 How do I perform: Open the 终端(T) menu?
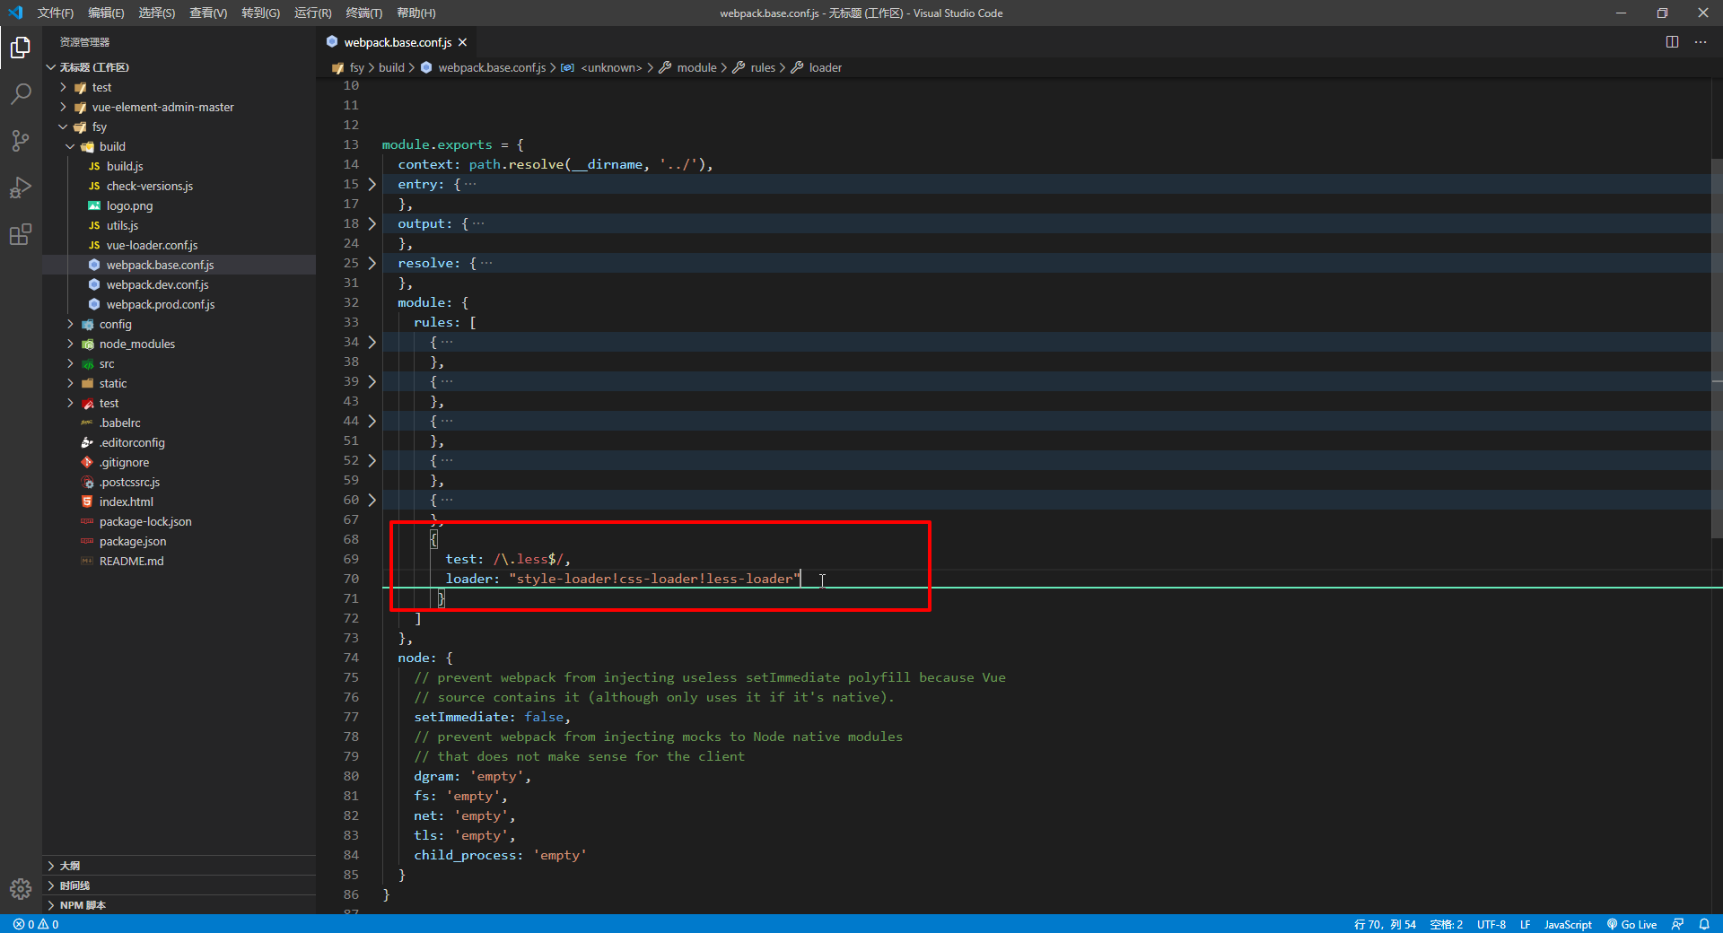click(x=363, y=13)
